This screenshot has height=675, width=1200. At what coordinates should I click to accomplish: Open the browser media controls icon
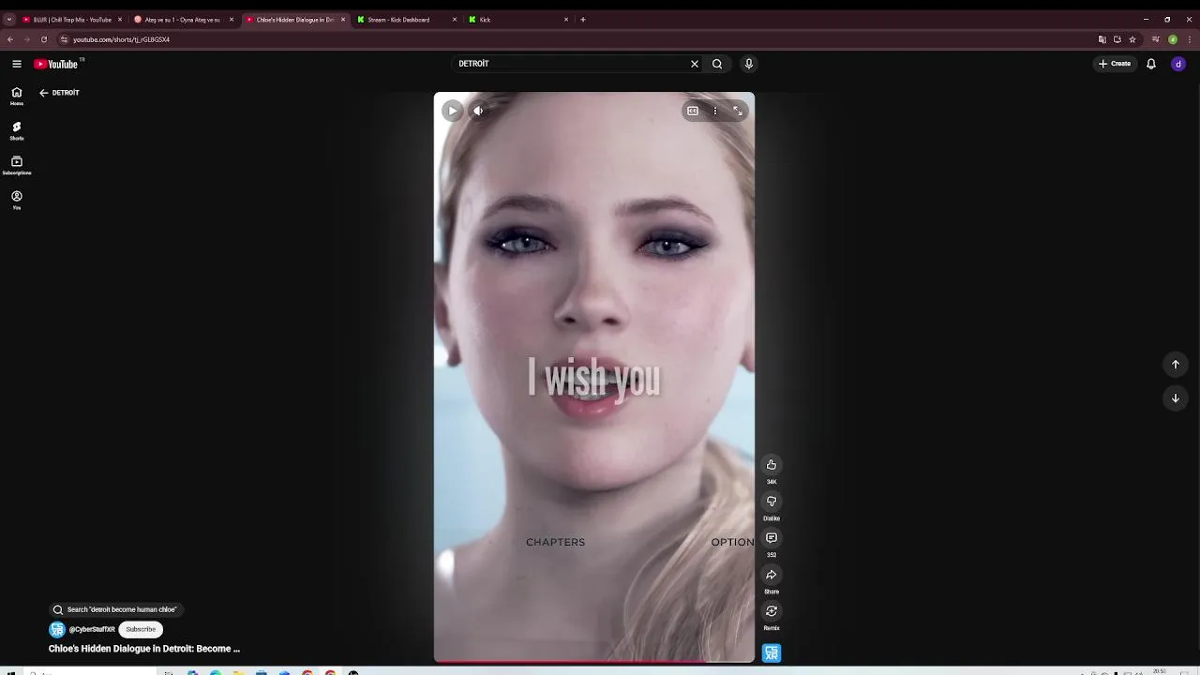click(x=1156, y=39)
